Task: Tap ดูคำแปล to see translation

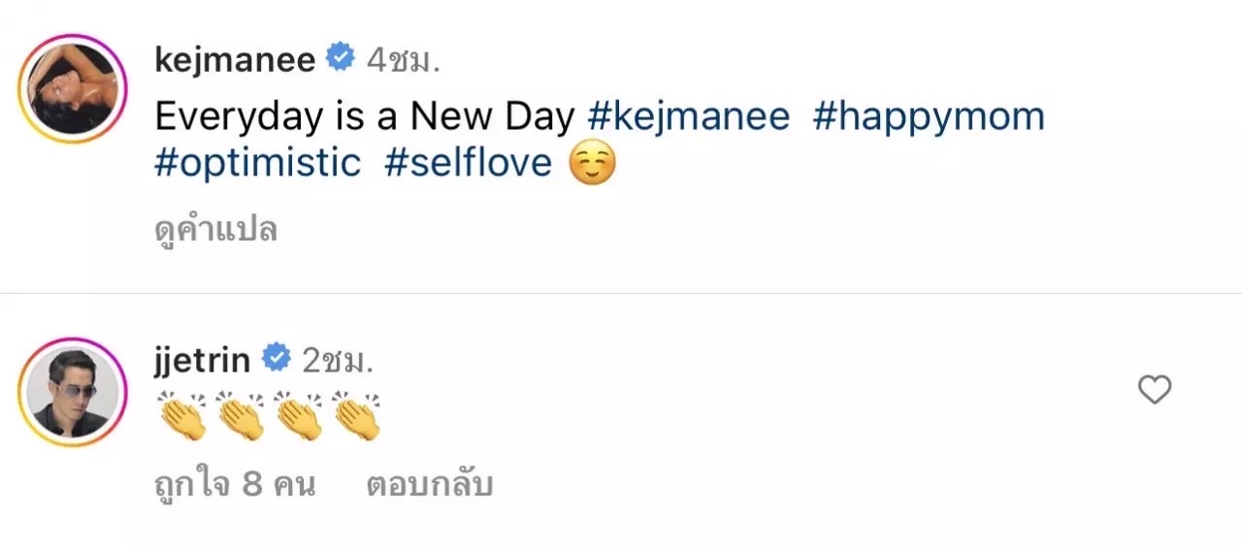Action: [x=215, y=230]
